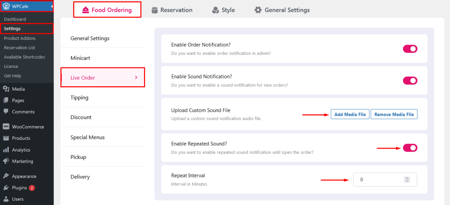Image resolution: width=450 pixels, height=205 pixels.
Task: Switch to the Reservation tab
Action: [172, 10]
